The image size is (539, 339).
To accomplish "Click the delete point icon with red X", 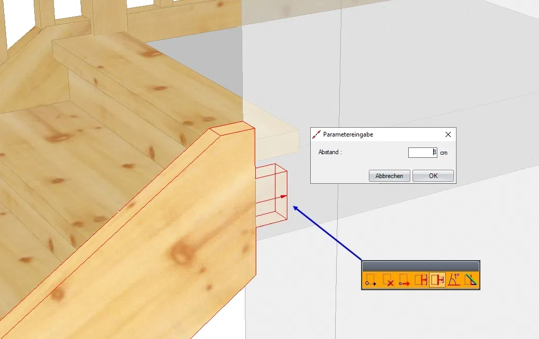I will [387, 280].
